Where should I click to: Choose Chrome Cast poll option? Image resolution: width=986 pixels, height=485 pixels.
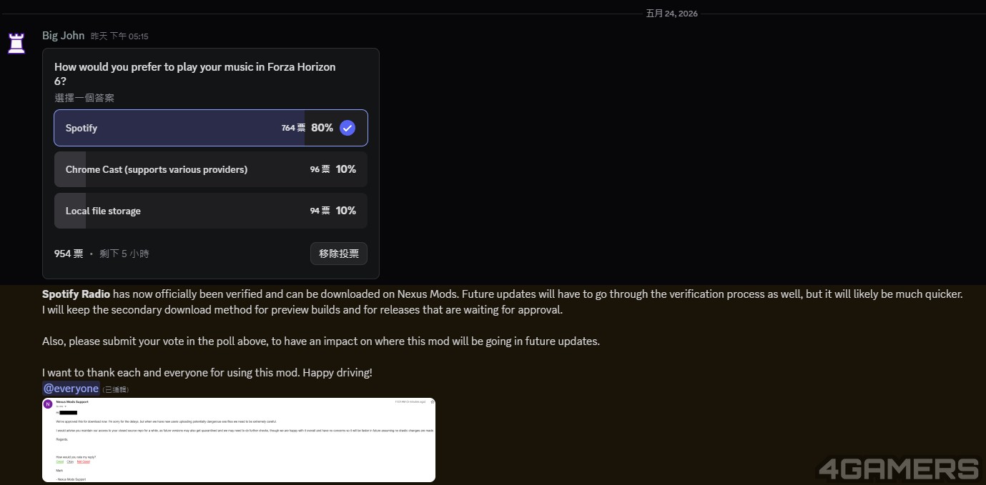pyautogui.click(x=211, y=169)
